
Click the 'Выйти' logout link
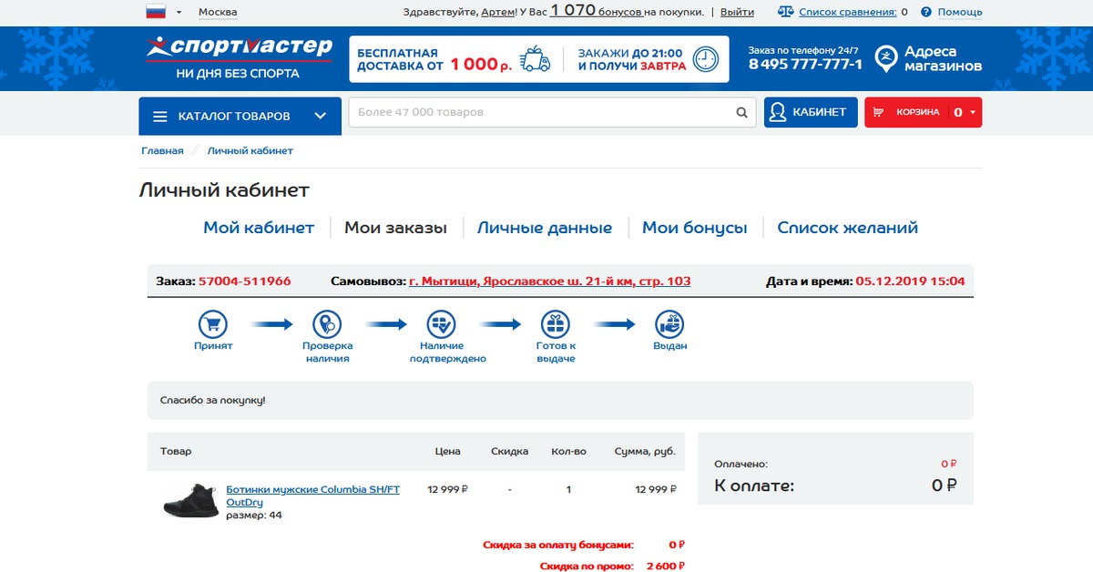(737, 12)
